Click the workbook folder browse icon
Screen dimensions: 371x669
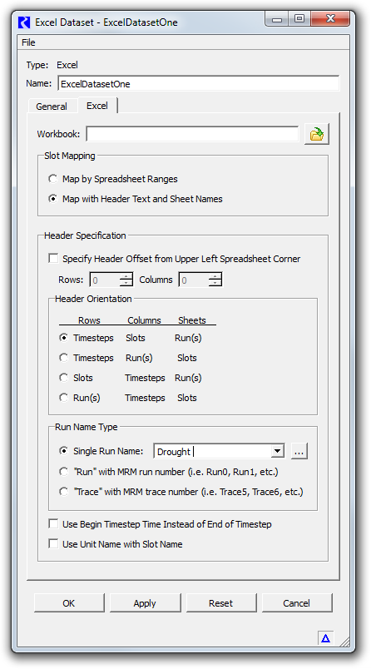pos(316,135)
